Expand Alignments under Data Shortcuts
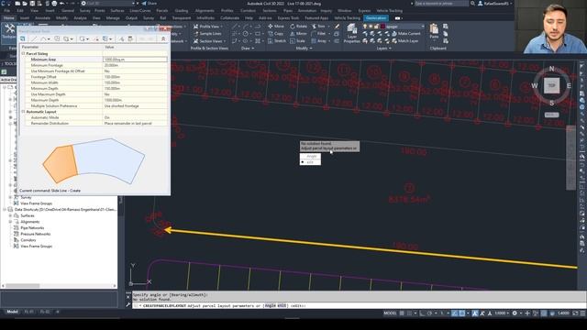587x330 pixels. (10, 222)
